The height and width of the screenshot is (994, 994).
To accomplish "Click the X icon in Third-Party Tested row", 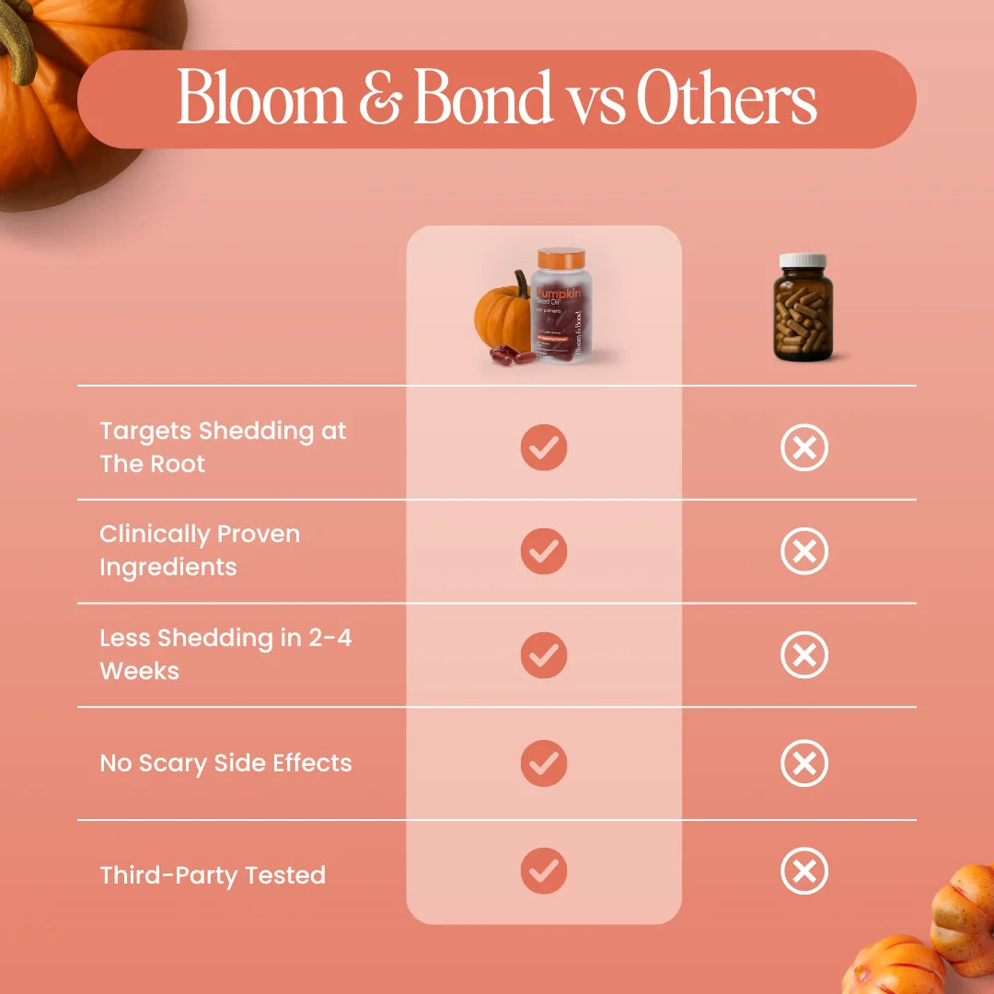I will click(x=804, y=872).
